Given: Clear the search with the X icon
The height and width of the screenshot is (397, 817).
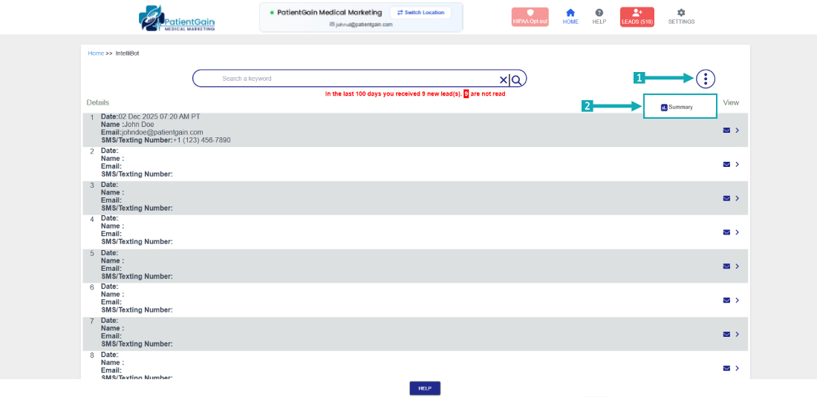Looking at the screenshot, I should [504, 79].
